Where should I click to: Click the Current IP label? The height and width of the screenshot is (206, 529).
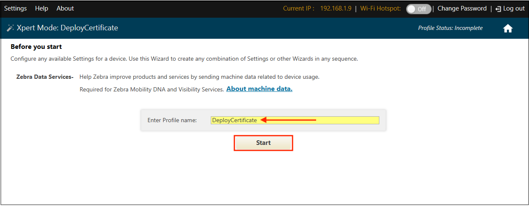coord(298,8)
